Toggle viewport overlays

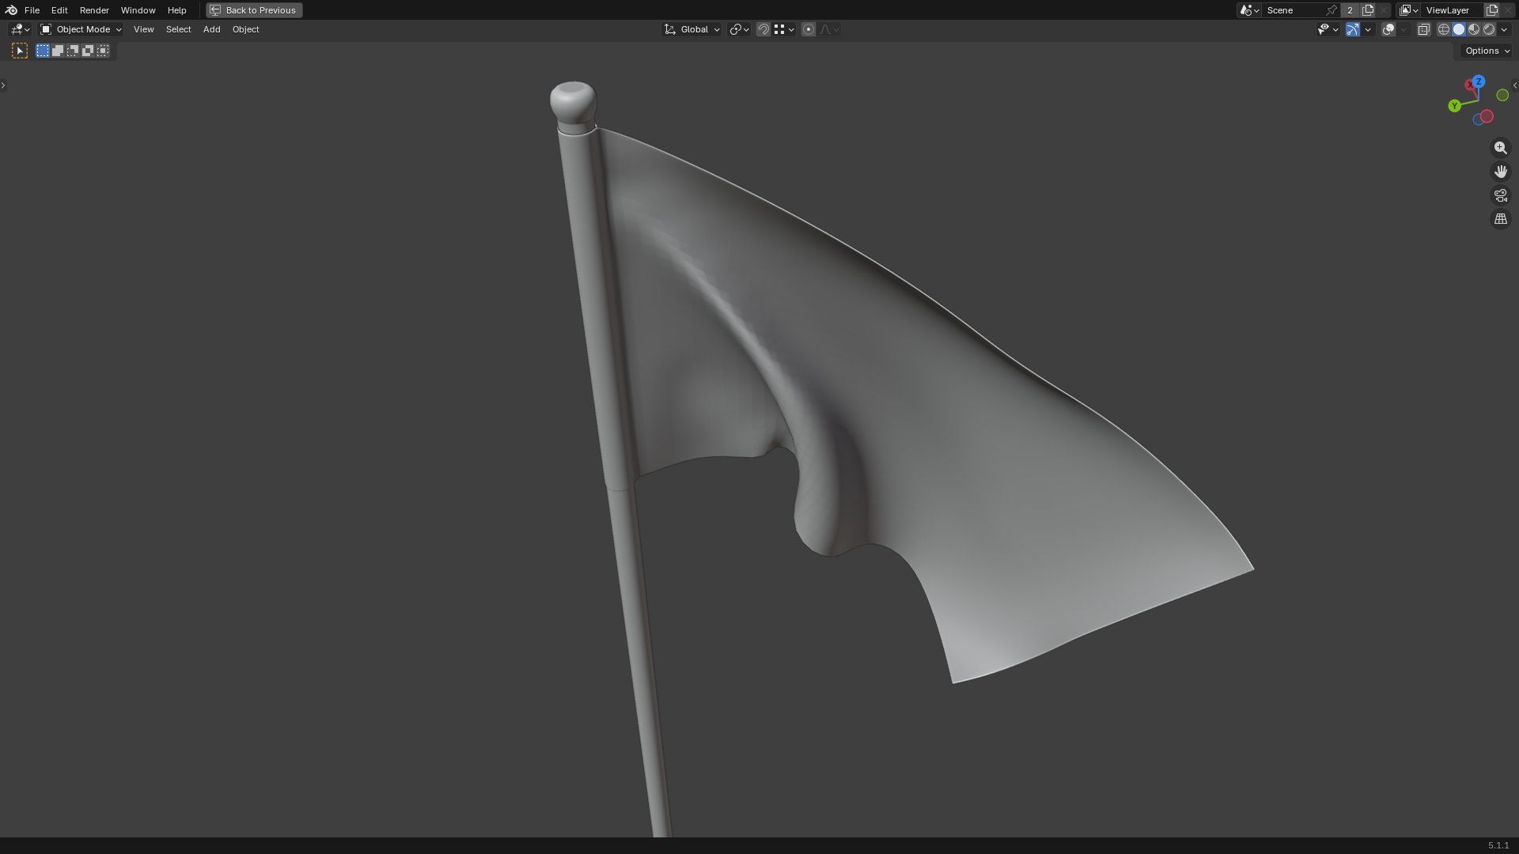[1388, 29]
